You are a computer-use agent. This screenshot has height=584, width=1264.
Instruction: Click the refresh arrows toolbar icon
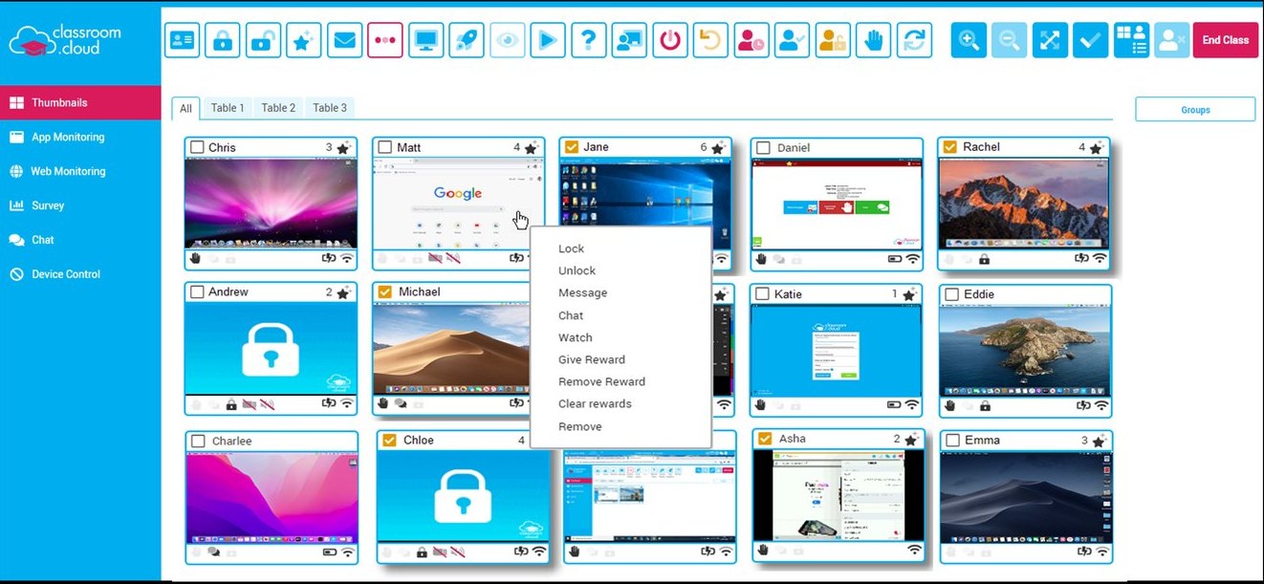[914, 40]
